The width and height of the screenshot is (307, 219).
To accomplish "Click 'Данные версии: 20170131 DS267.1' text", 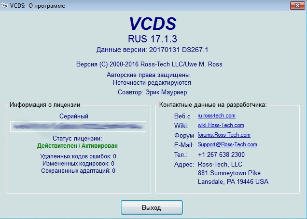I will coord(152,50).
